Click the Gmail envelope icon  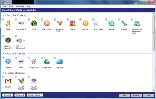tap(8, 81)
